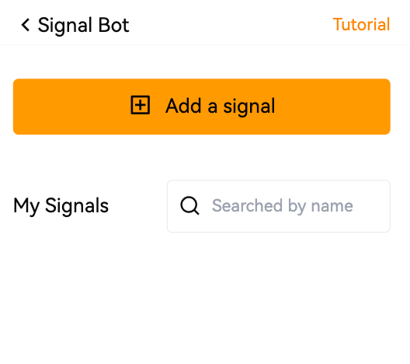Click the Add a signal button
Image resolution: width=410 pixels, height=364 pixels.
[202, 107]
